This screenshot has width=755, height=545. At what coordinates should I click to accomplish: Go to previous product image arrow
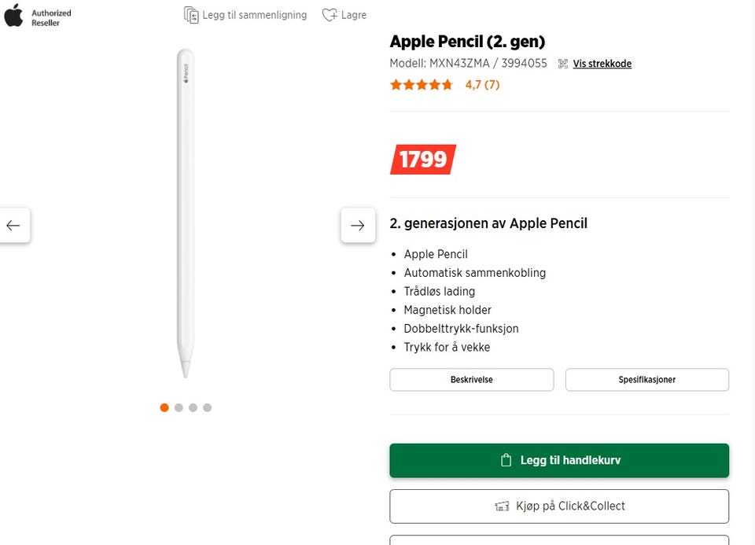click(13, 226)
